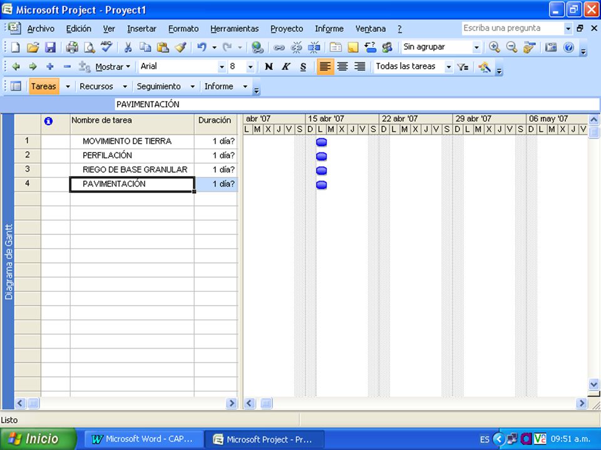Copy the selected cell
This screenshot has height=450, width=601.
(x=145, y=47)
